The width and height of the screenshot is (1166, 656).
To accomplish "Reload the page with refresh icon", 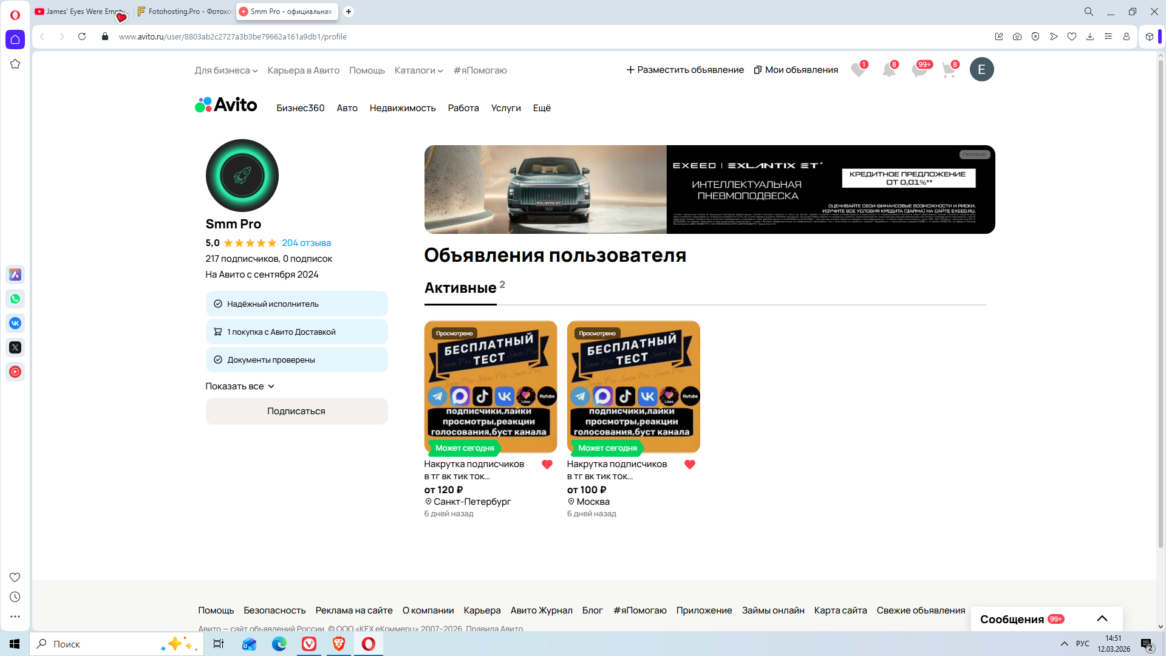I will 82,36.
